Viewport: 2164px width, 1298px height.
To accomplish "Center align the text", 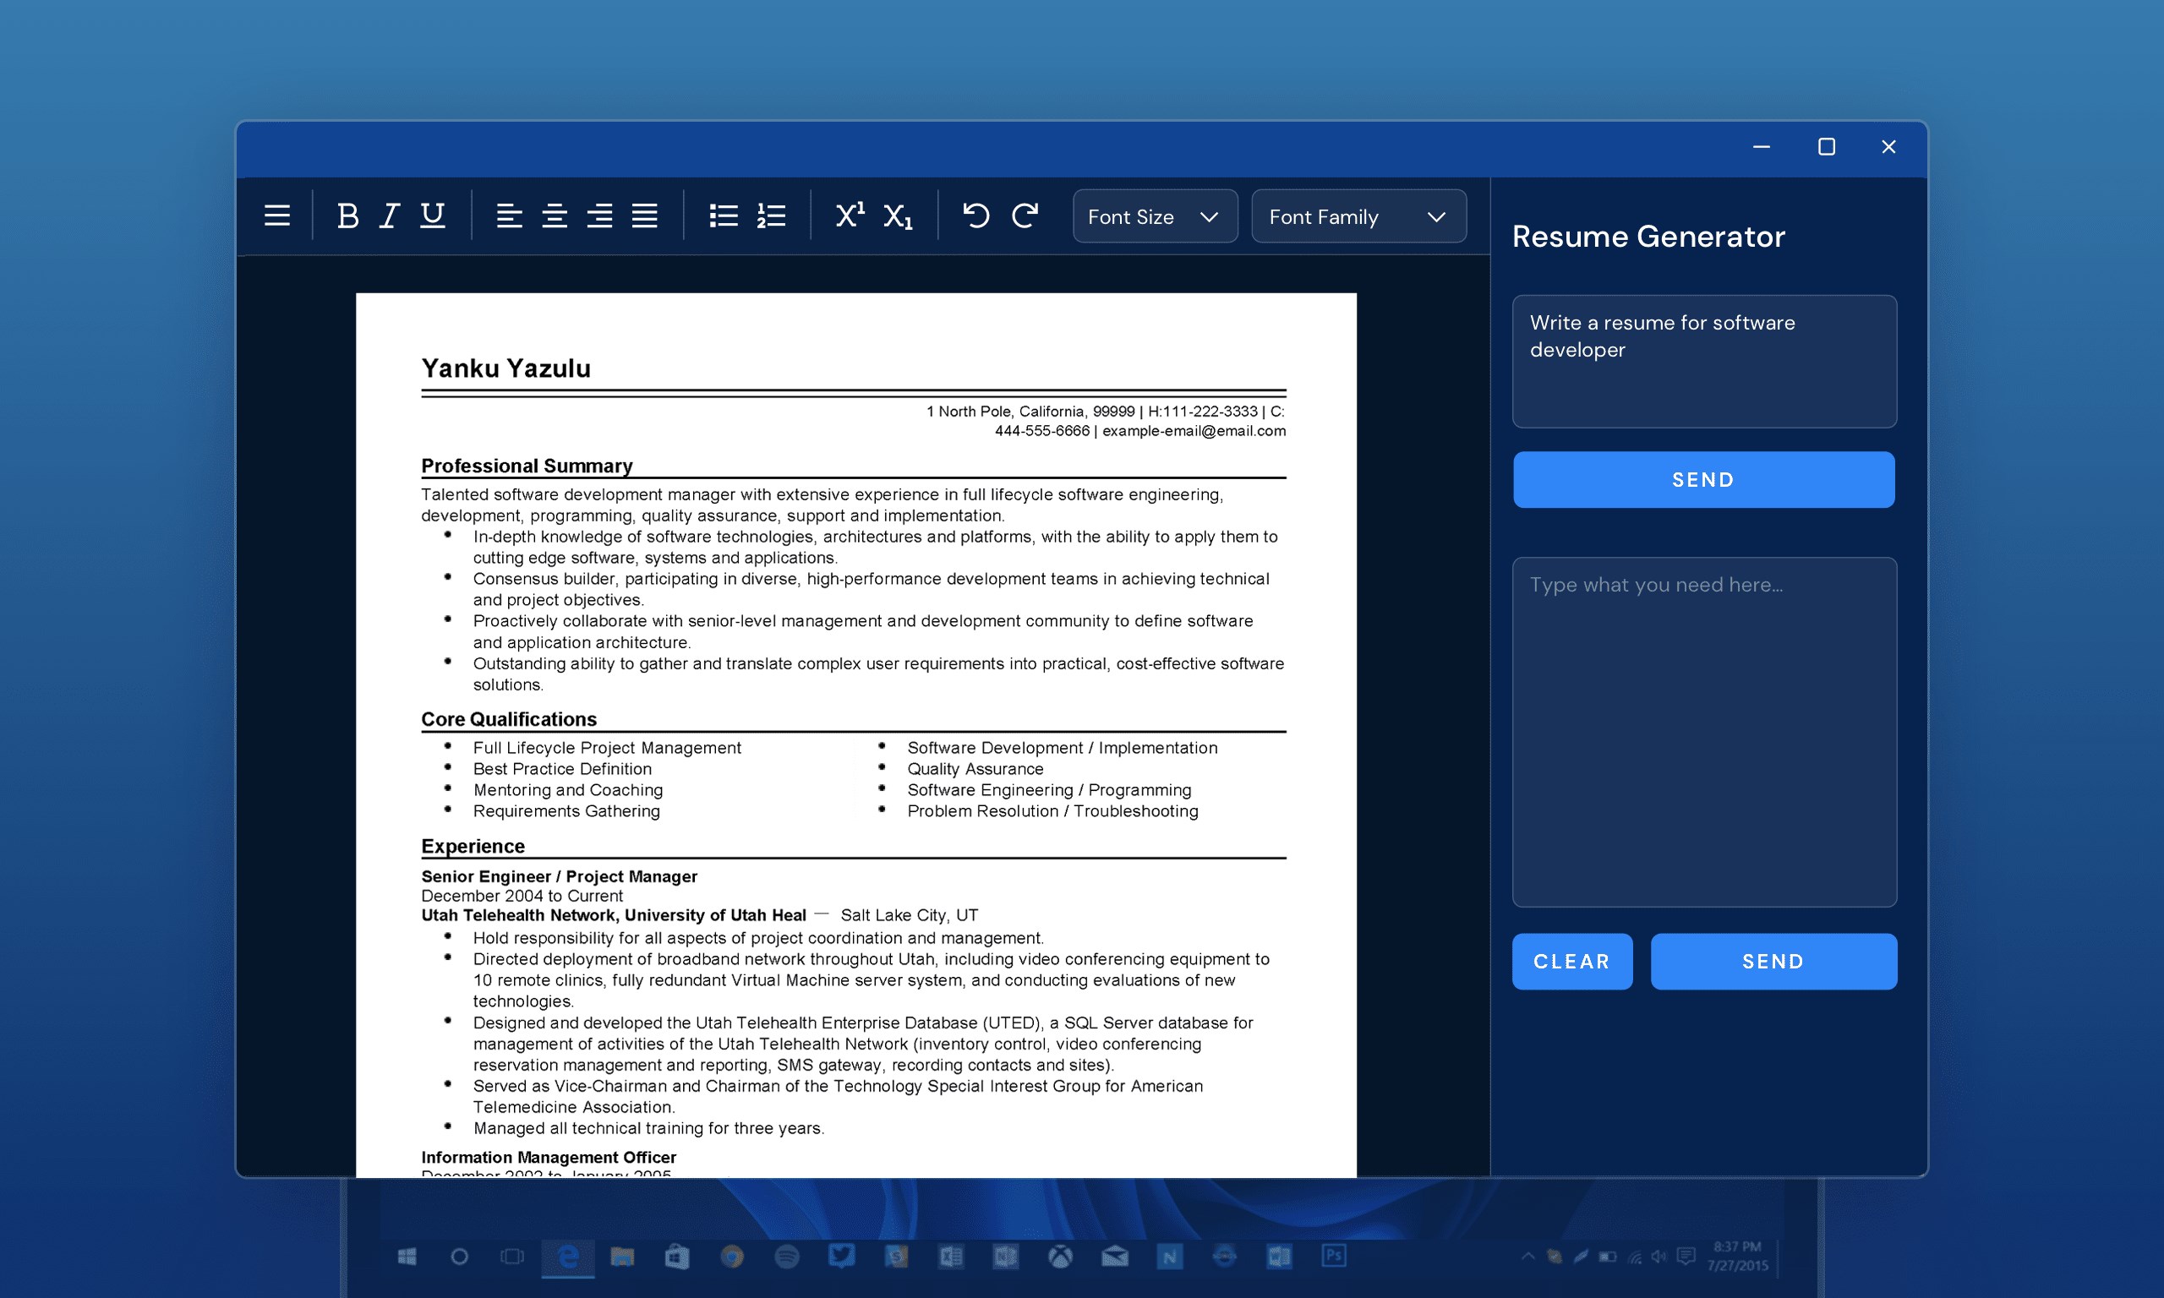I will pos(555,215).
